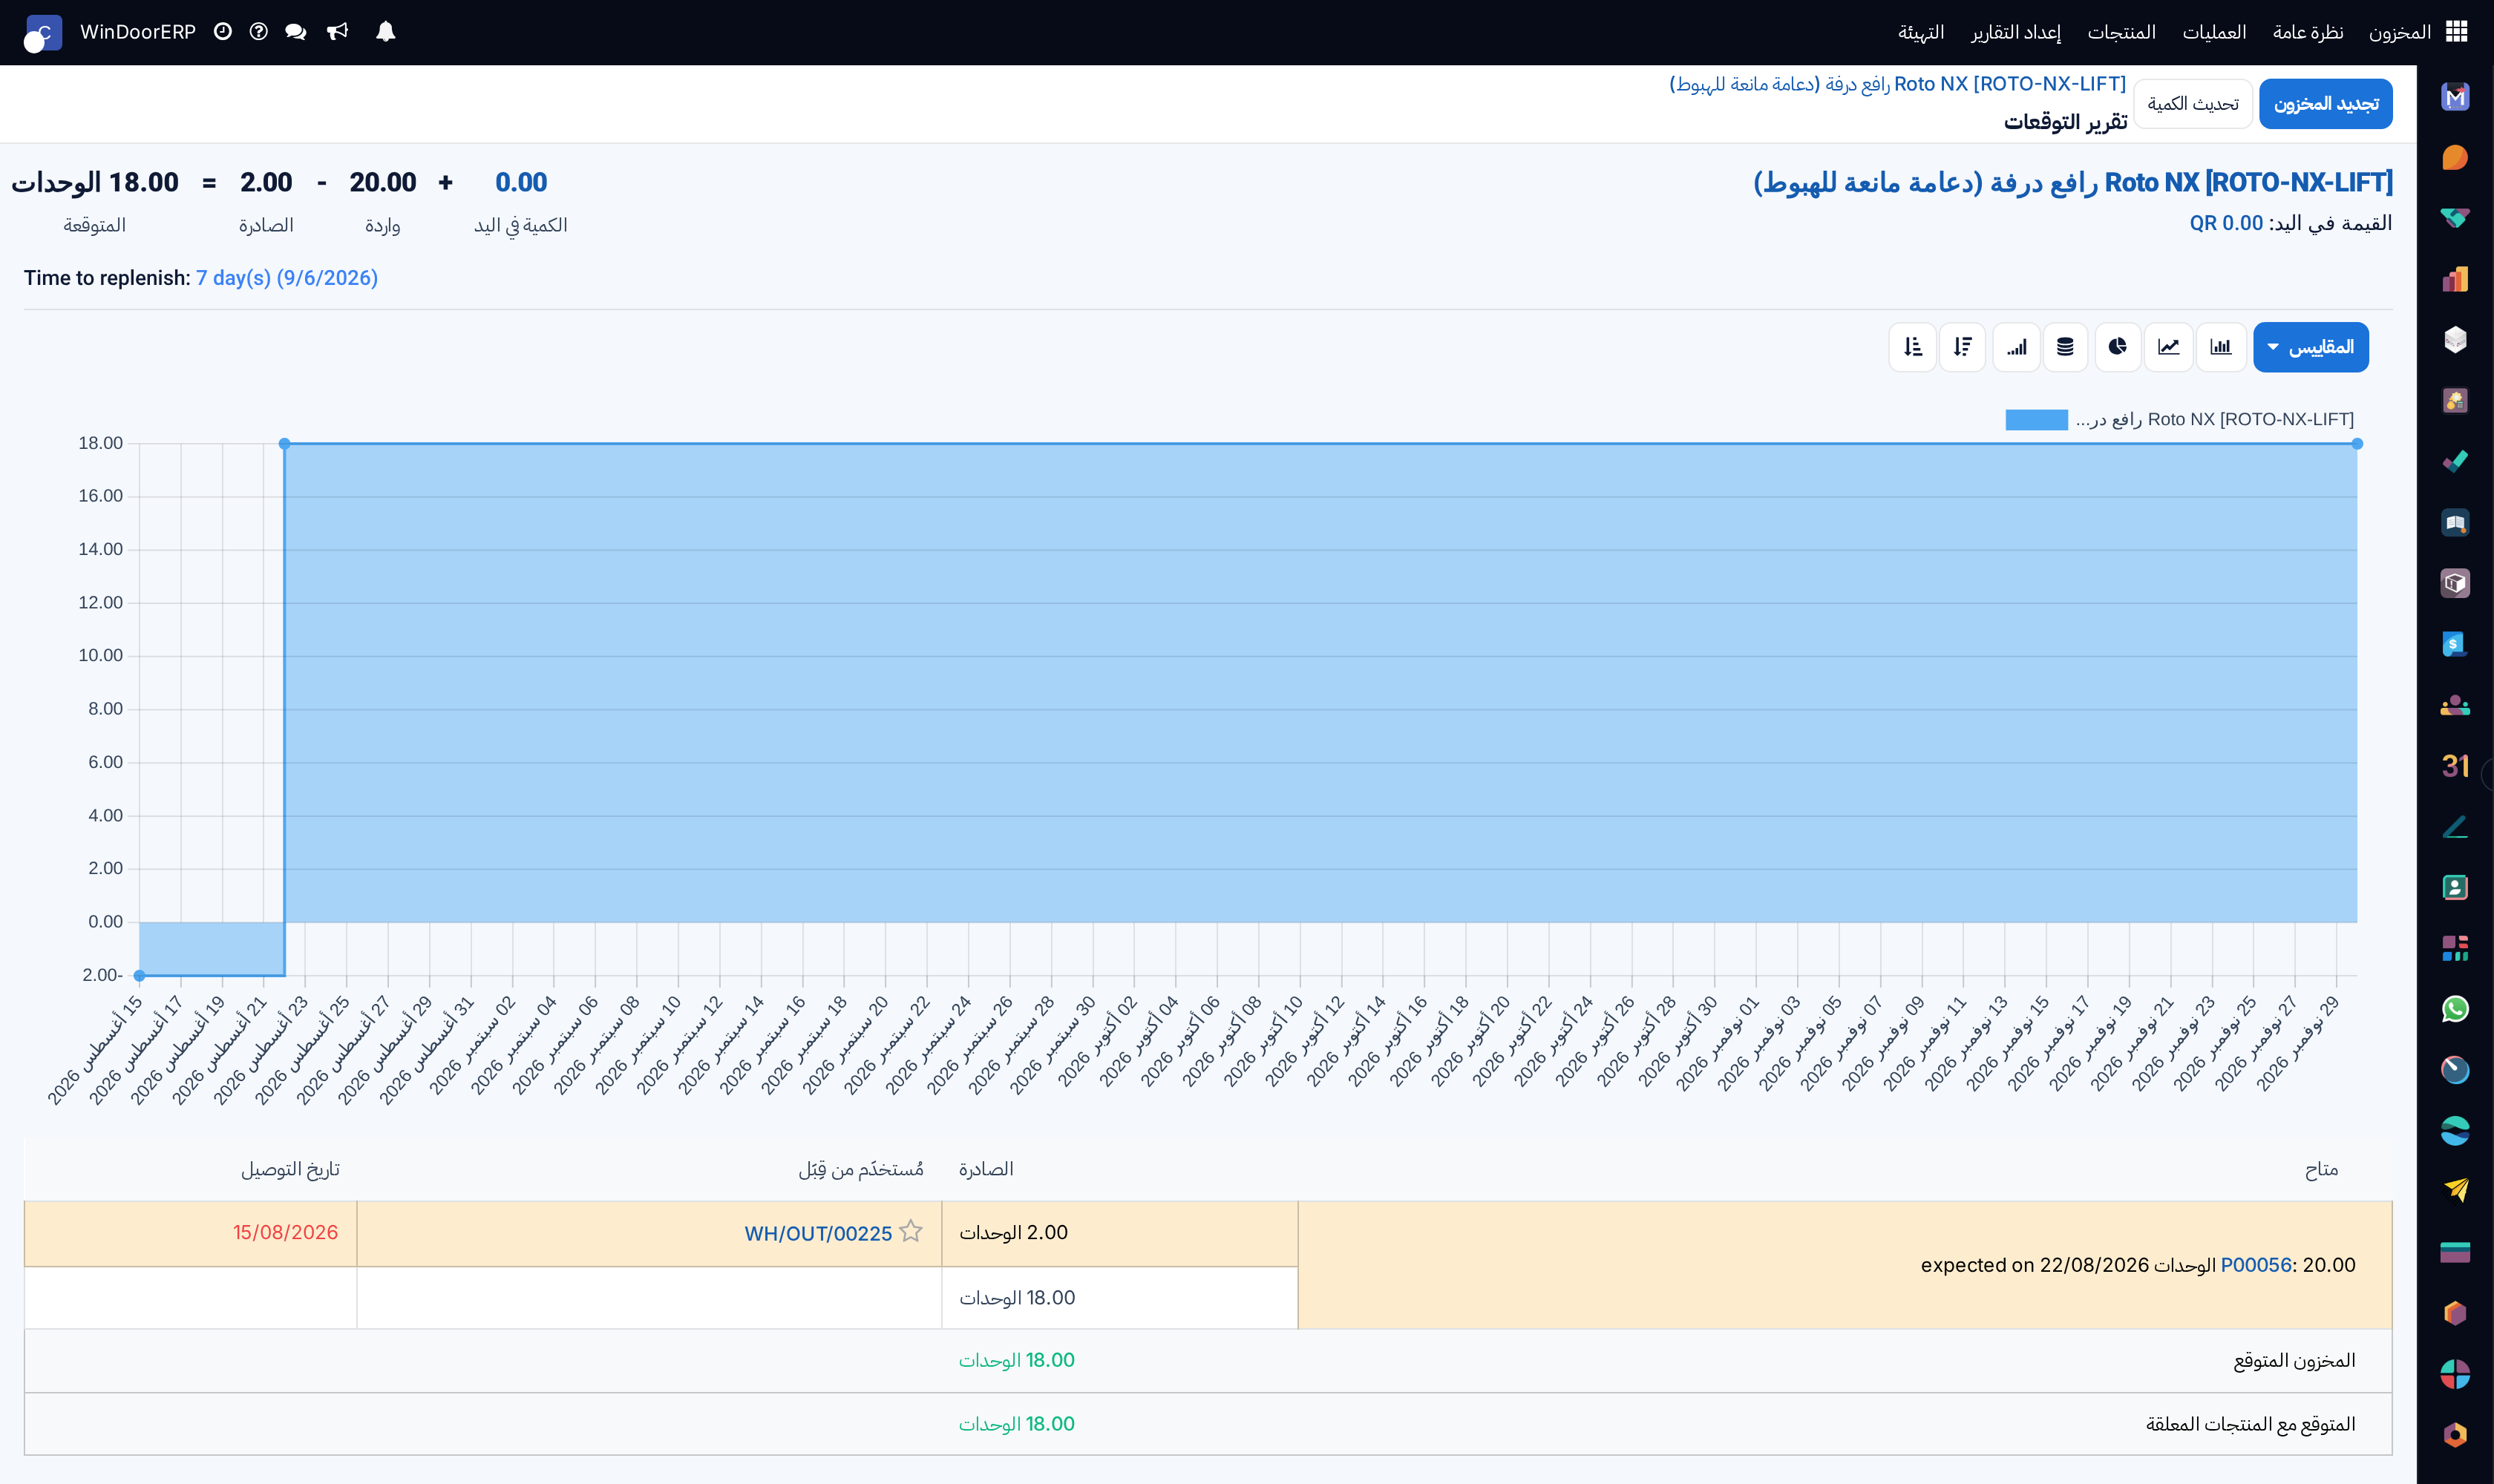Open the M app in sidebar
This screenshot has height=1484, width=2494.
pyautogui.click(x=2454, y=97)
